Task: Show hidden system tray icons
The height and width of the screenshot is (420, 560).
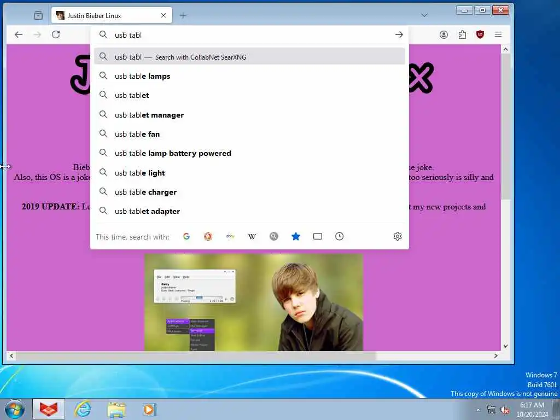Action: click(x=478, y=410)
